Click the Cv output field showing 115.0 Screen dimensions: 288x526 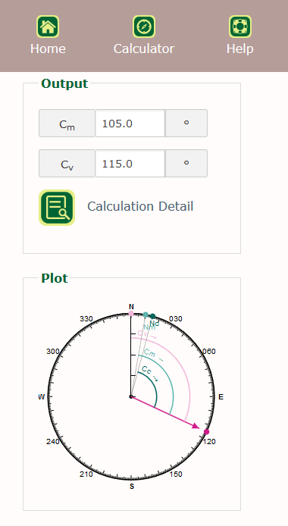click(x=130, y=164)
